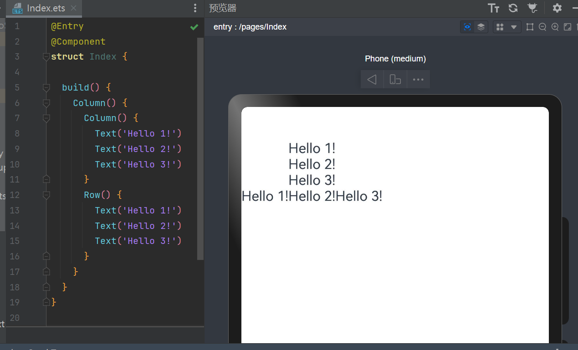Toggle the inspector eye mode
The height and width of the screenshot is (350, 578).
coord(467,27)
